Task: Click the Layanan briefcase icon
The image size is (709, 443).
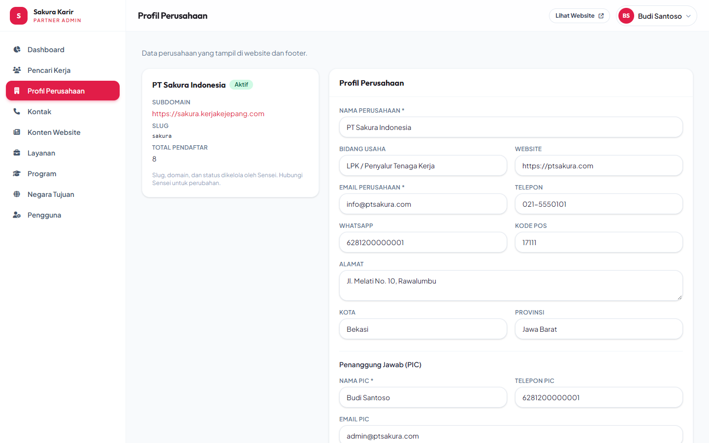Action: tap(17, 153)
